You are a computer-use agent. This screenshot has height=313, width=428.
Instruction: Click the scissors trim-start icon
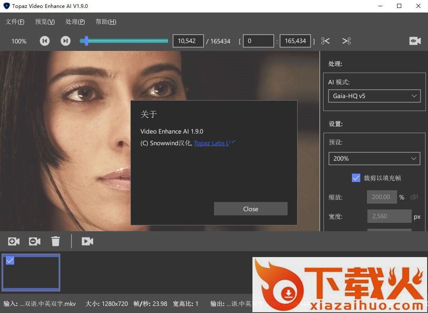[x=325, y=41]
